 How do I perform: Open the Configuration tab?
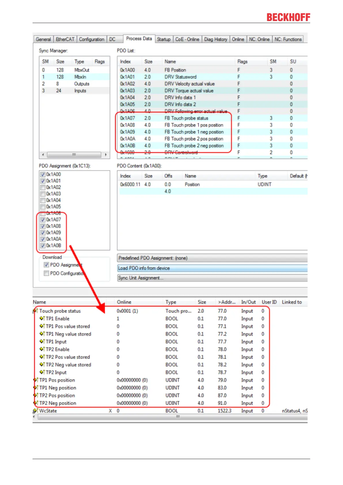tap(92, 39)
